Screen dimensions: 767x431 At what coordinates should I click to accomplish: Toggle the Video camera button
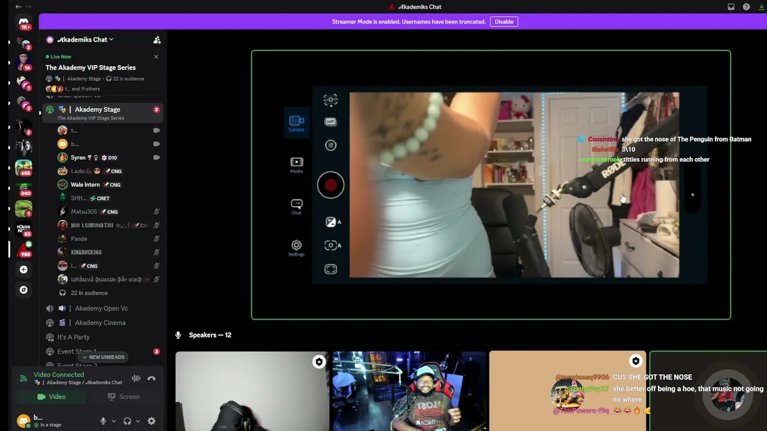[52, 397]
